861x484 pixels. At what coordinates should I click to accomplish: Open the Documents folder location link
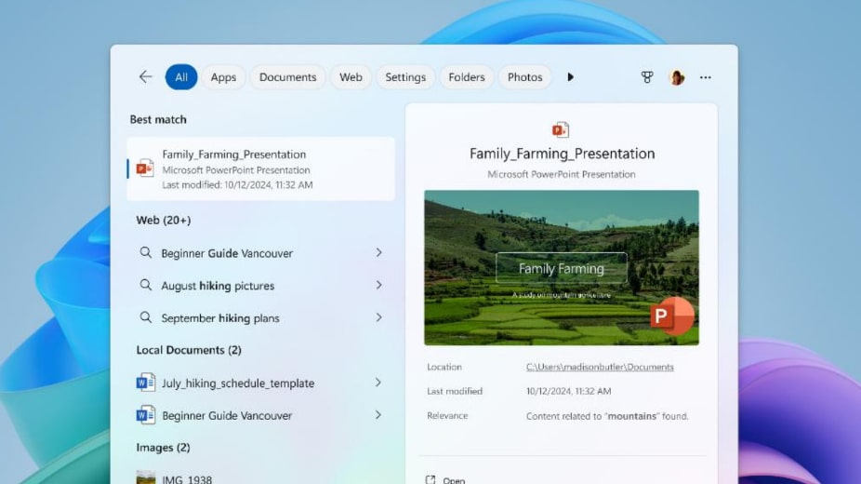pos(600,367)
